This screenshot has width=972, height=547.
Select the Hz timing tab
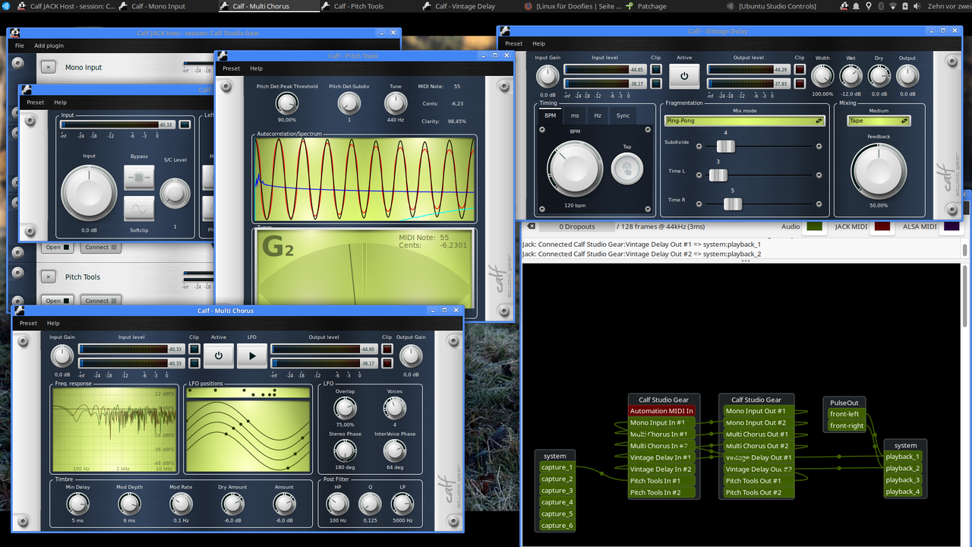pyautogui.click(x=598, y=115)
